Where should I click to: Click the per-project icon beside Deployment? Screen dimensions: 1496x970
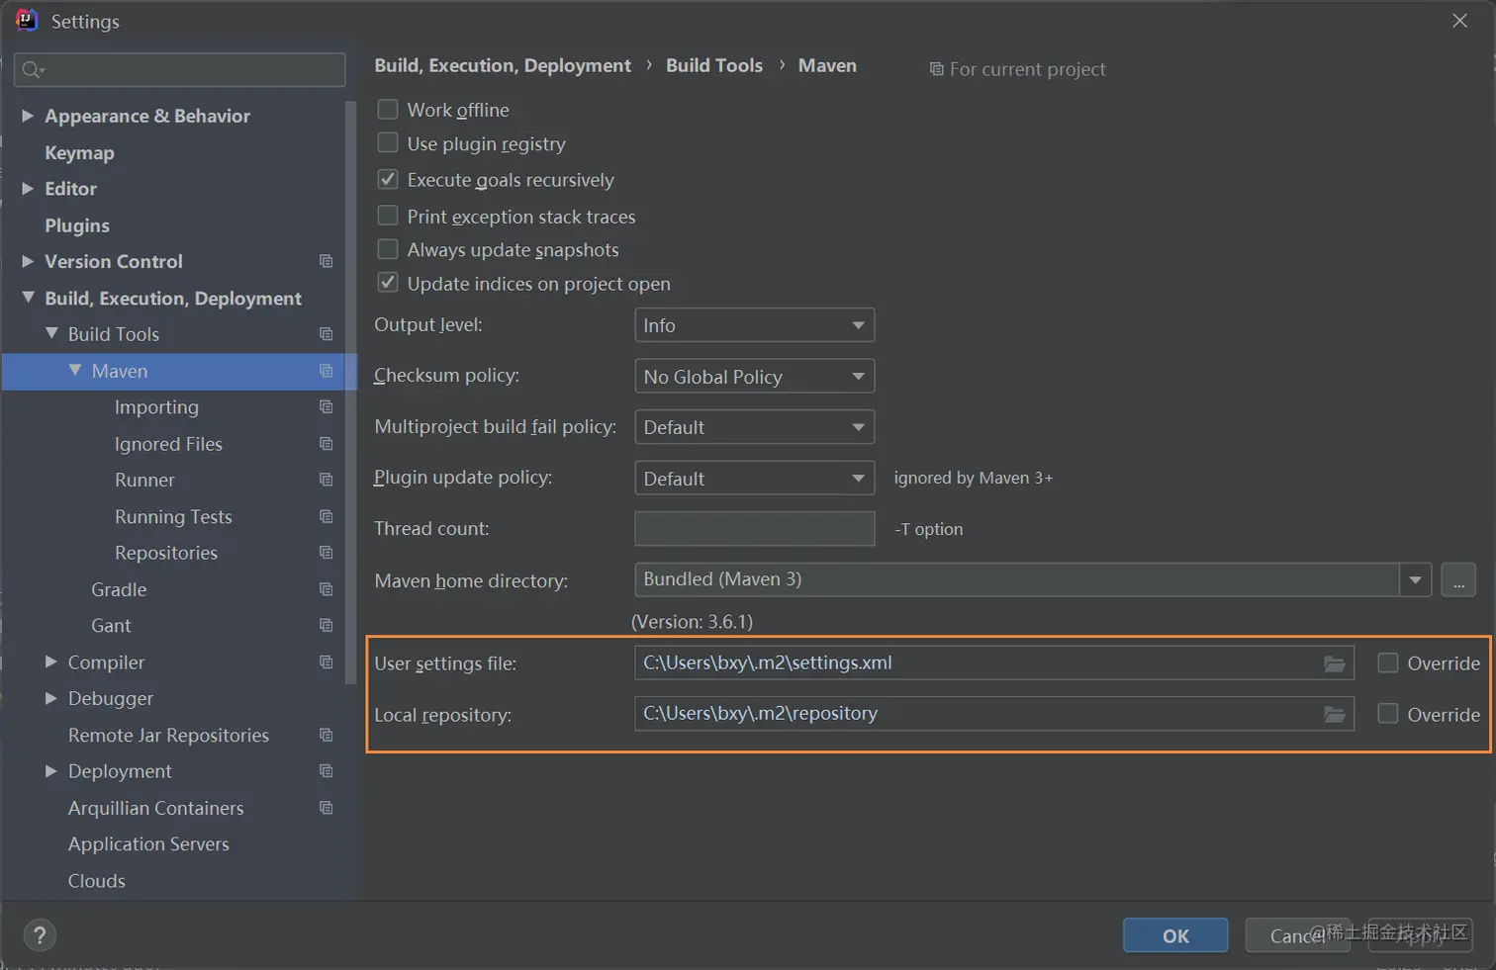pos(326,771)
